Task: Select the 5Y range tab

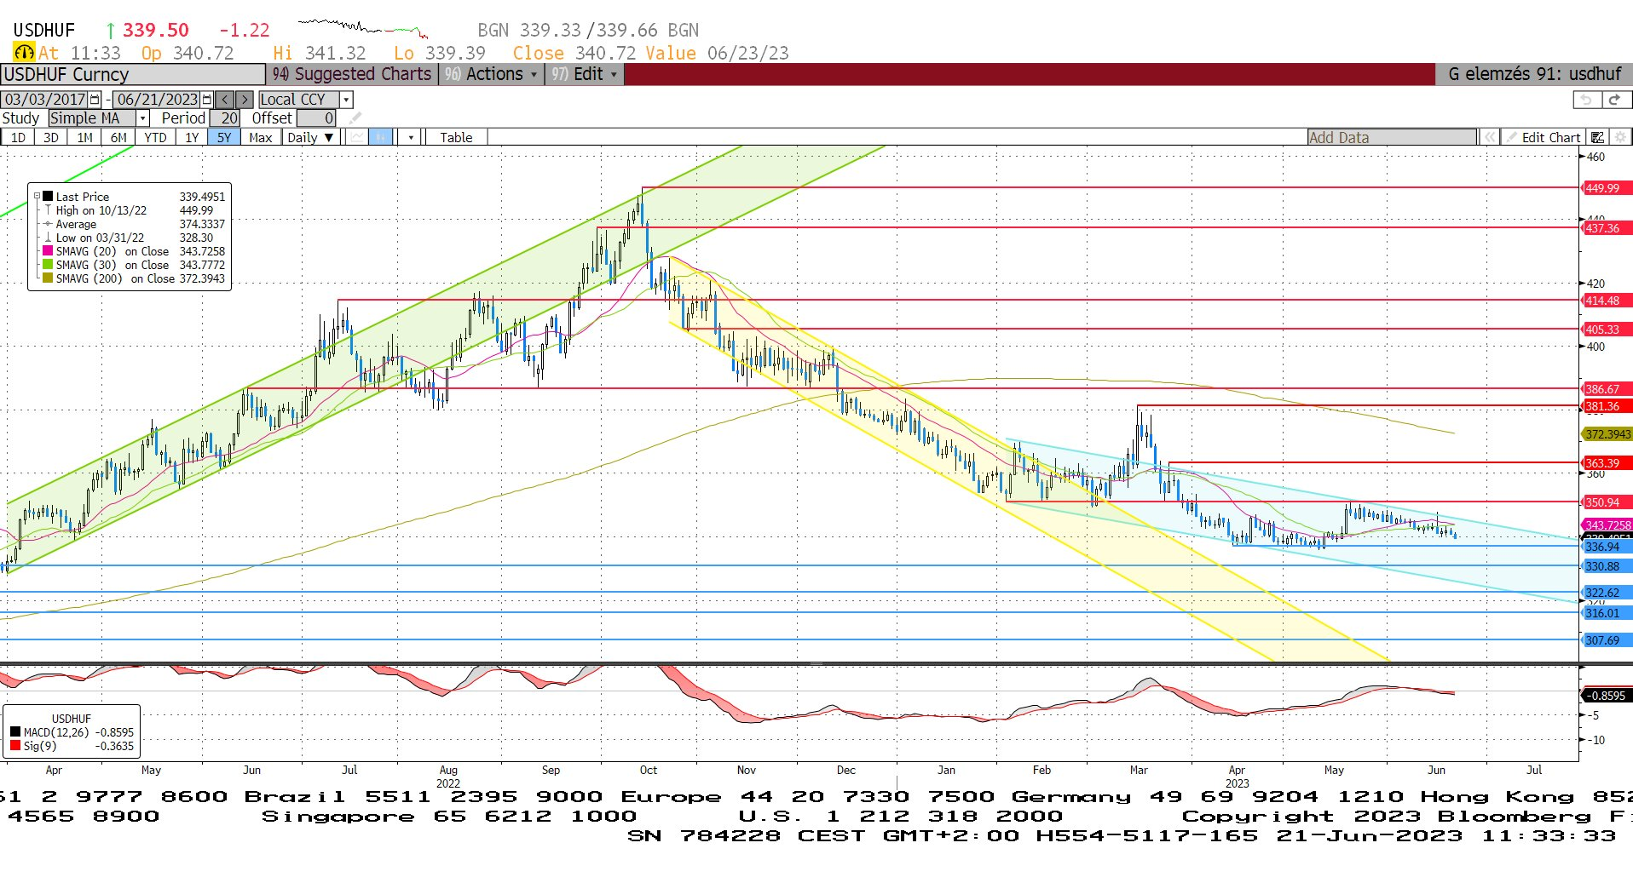Action: (224, 137)
